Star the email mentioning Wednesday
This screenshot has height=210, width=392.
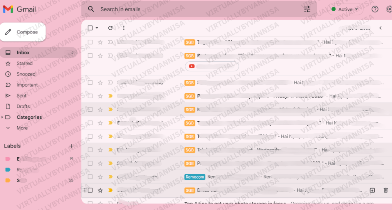click(x=100, y=150)
